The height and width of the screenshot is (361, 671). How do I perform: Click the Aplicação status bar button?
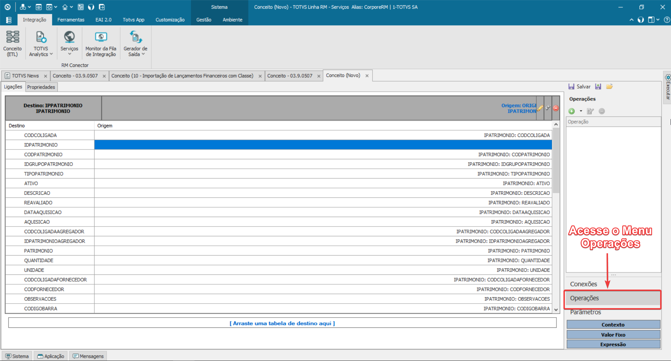pos(51,356)
